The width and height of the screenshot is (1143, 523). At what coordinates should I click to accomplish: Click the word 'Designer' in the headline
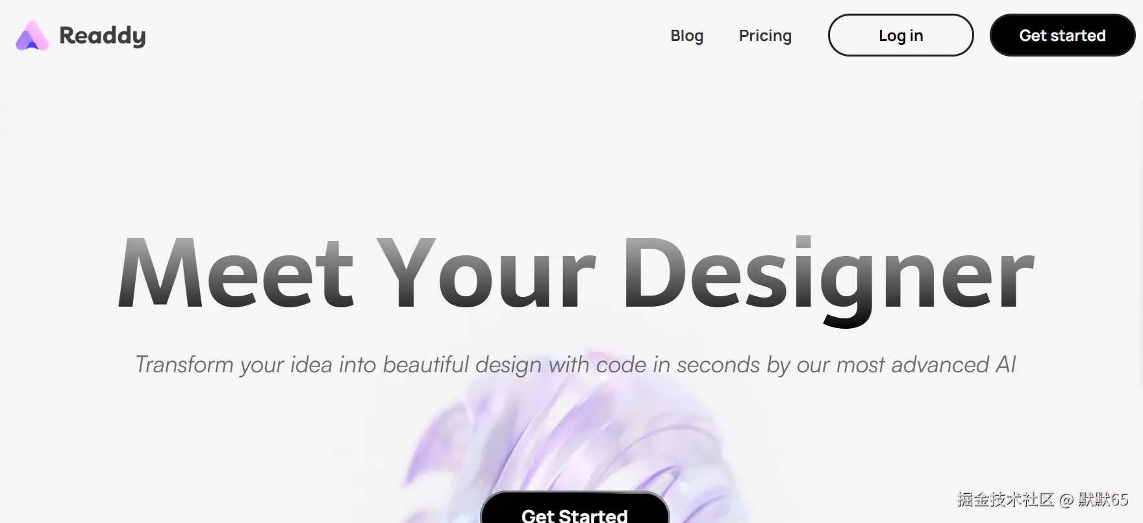pyautogui.click(x=829, y=279)
